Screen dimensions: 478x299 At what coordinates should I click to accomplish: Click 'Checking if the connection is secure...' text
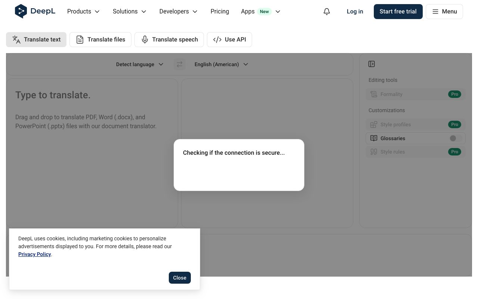[234, 153]
